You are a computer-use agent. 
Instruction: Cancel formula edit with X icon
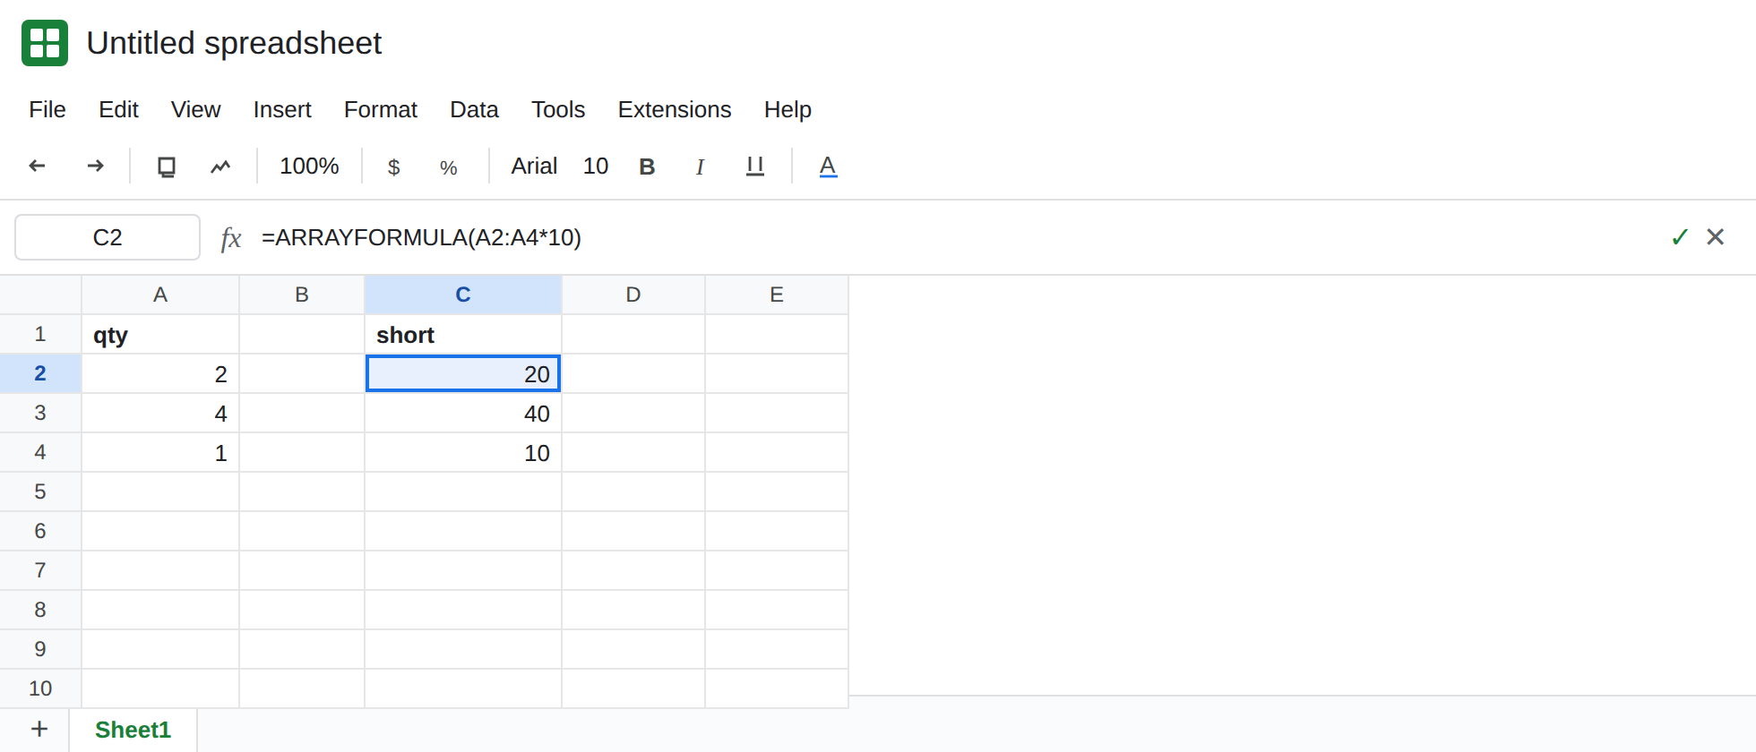(x=1716, y=236)
